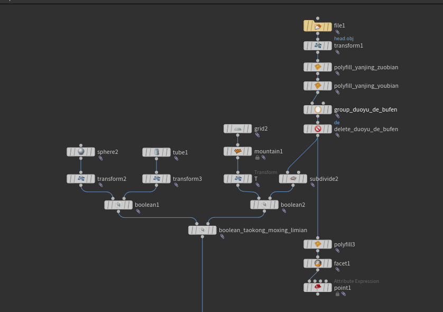The height and width of the screenshot is (312, 443).
Task: Click the comment badge under tube1
Action: [x=176, y=159]
